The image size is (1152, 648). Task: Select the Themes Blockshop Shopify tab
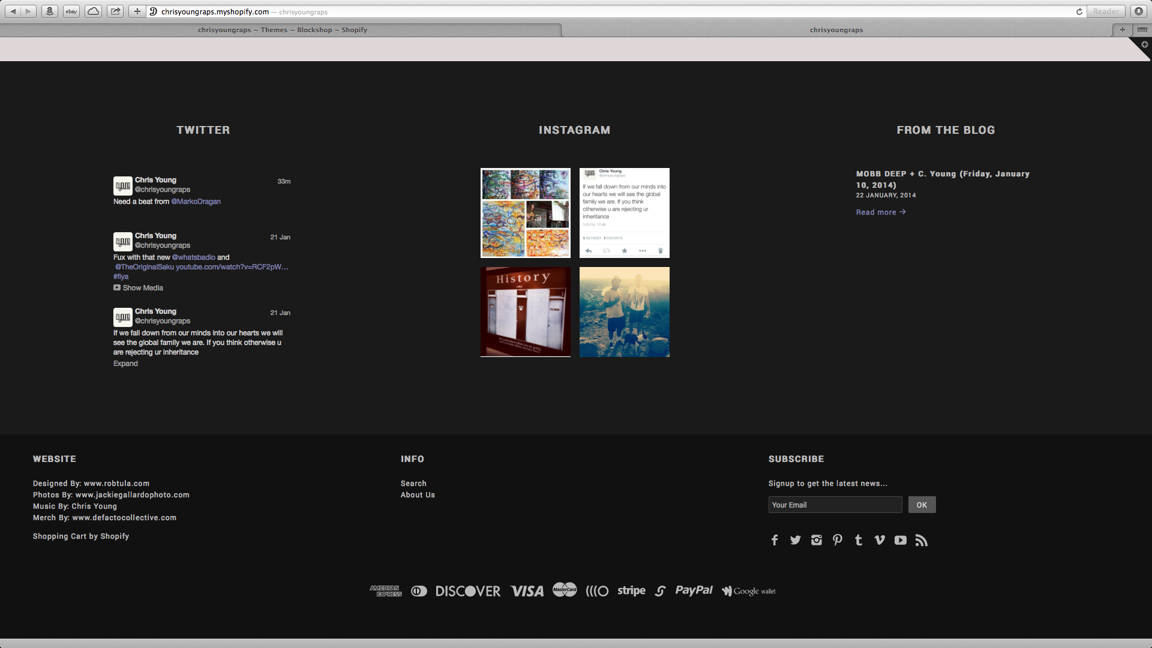(x=282, y=30)
